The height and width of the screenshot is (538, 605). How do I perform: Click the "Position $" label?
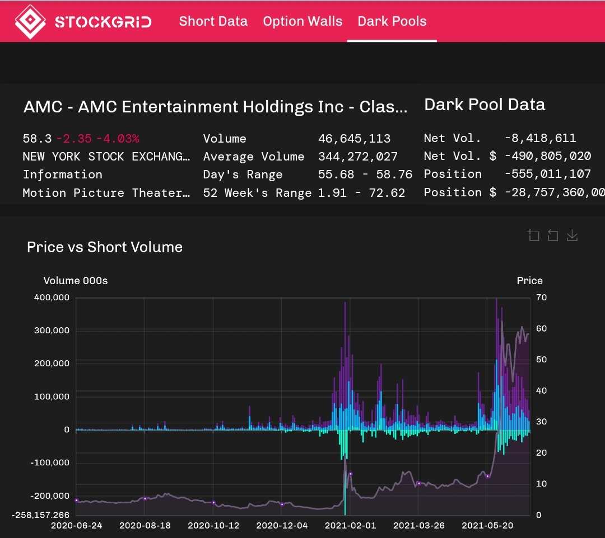460,192
